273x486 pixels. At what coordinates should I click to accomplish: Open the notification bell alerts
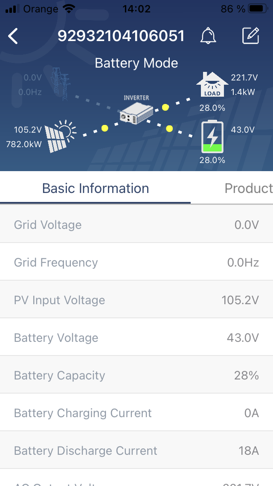coord(208,36)
